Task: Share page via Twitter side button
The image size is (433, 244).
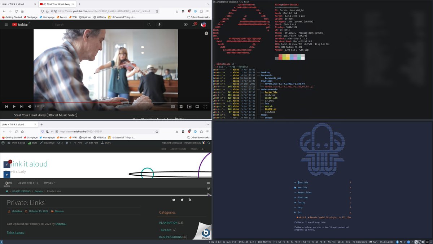Action: 6,175
